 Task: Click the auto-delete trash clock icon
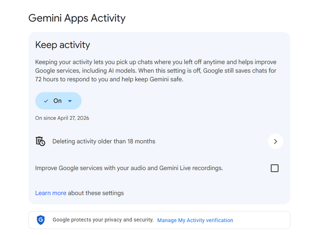(x=40, y=141)
